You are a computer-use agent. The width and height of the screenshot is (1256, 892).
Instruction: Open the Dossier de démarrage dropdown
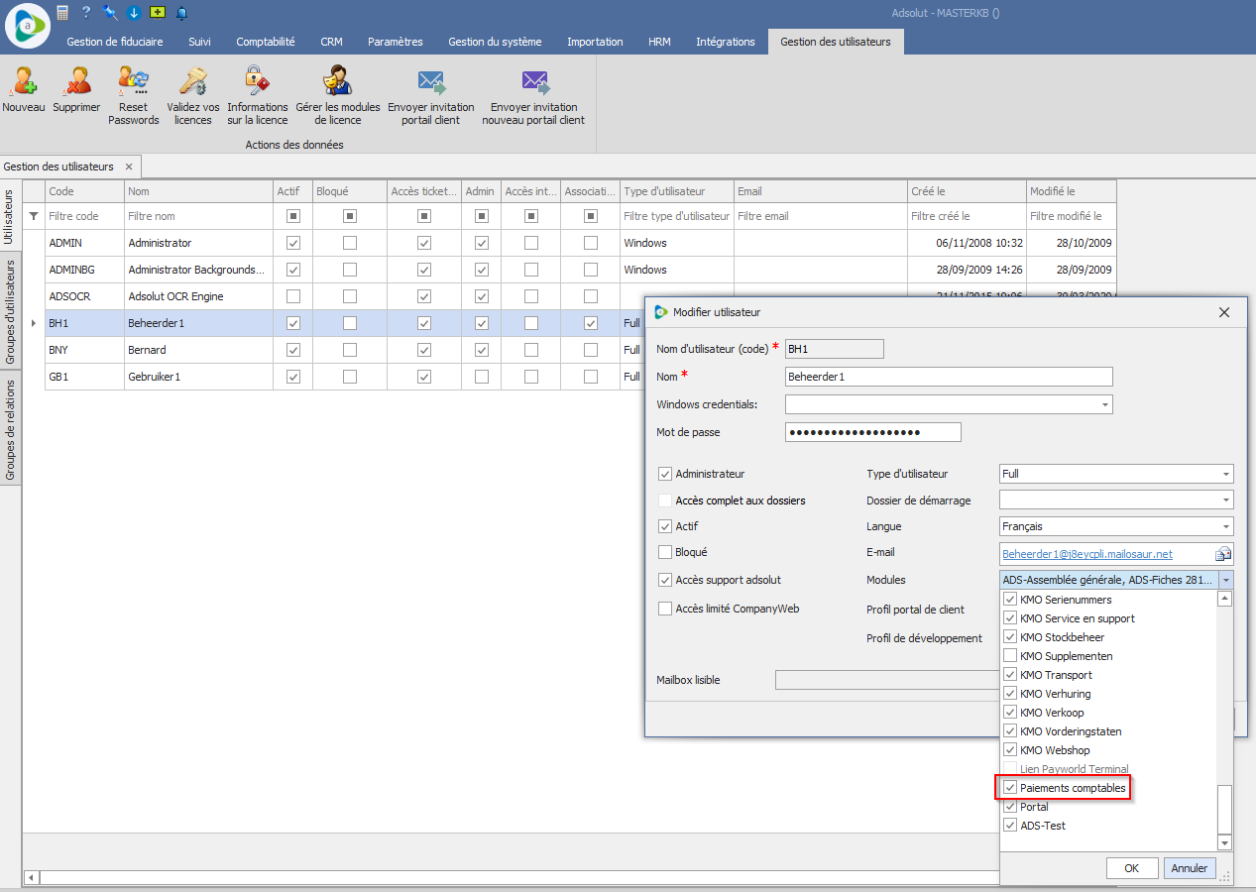coord(1225,501)
